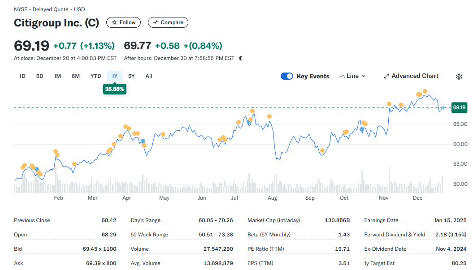Click the 130.856B market cap value
This screenshot has height=270, width=473.
[337, 220]
